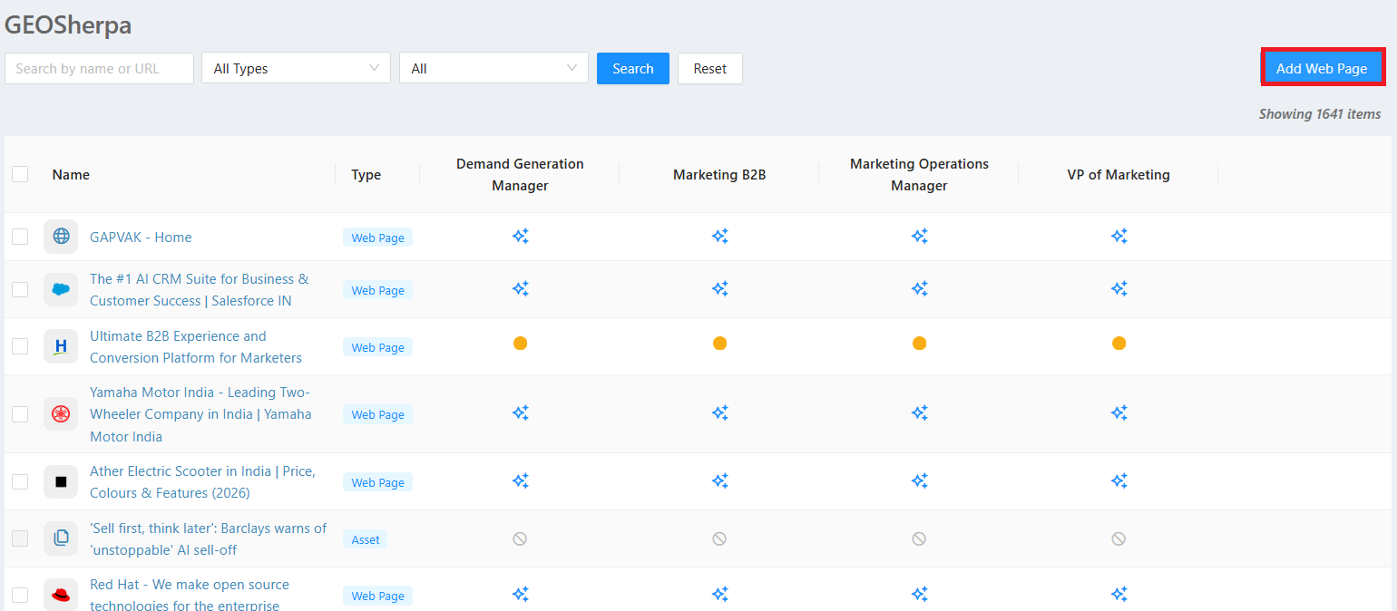Click the Showing 1641 items text
1397x611 pixels.
[1320, 114]
